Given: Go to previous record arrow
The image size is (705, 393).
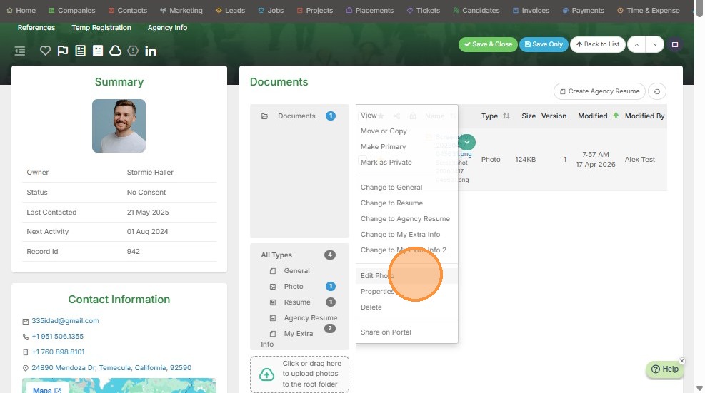Looking at the screenshot, I should 636,44.
